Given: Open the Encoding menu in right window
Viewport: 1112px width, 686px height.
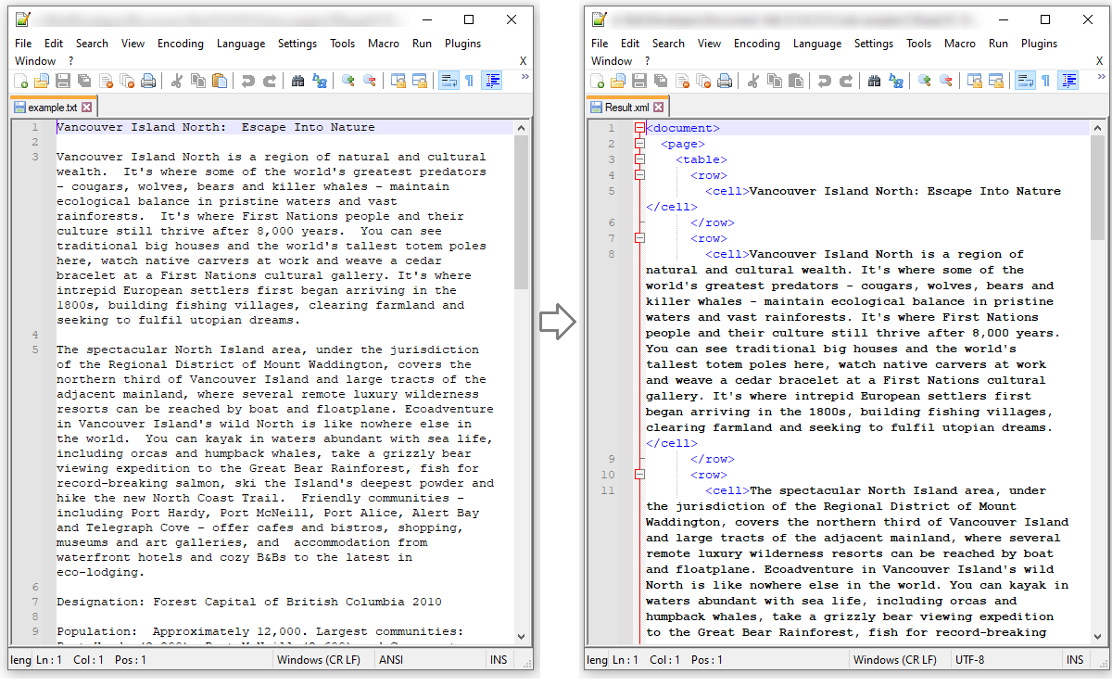Looking at the screenshot, I should (x=757, y=43).
